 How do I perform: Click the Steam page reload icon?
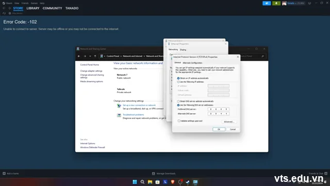point(4,13)
